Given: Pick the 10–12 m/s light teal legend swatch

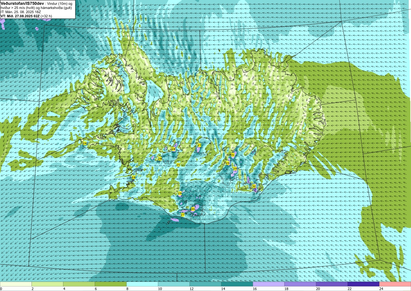Looking at the screenshot, I should click(174, 284).
